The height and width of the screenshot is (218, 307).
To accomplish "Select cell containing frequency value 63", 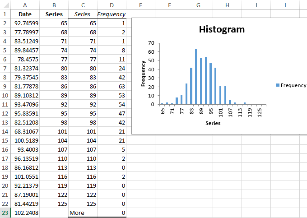I will pyautogui.click(x=111, y=86).
